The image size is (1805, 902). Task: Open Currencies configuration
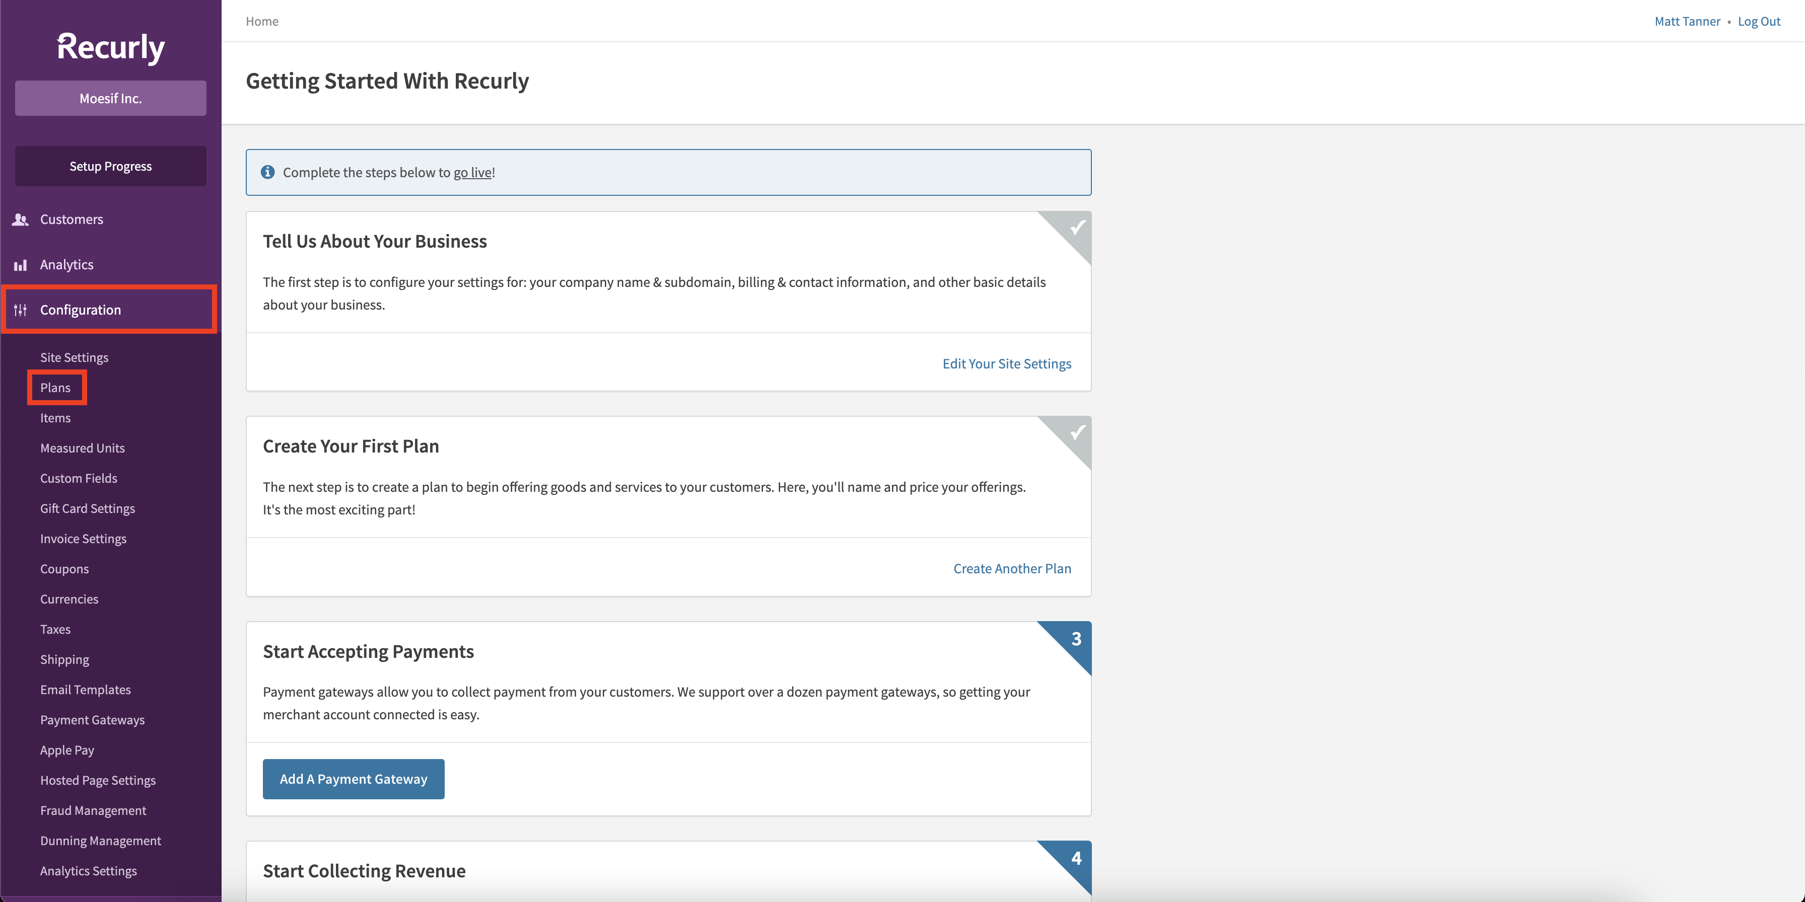coord(70,599)
